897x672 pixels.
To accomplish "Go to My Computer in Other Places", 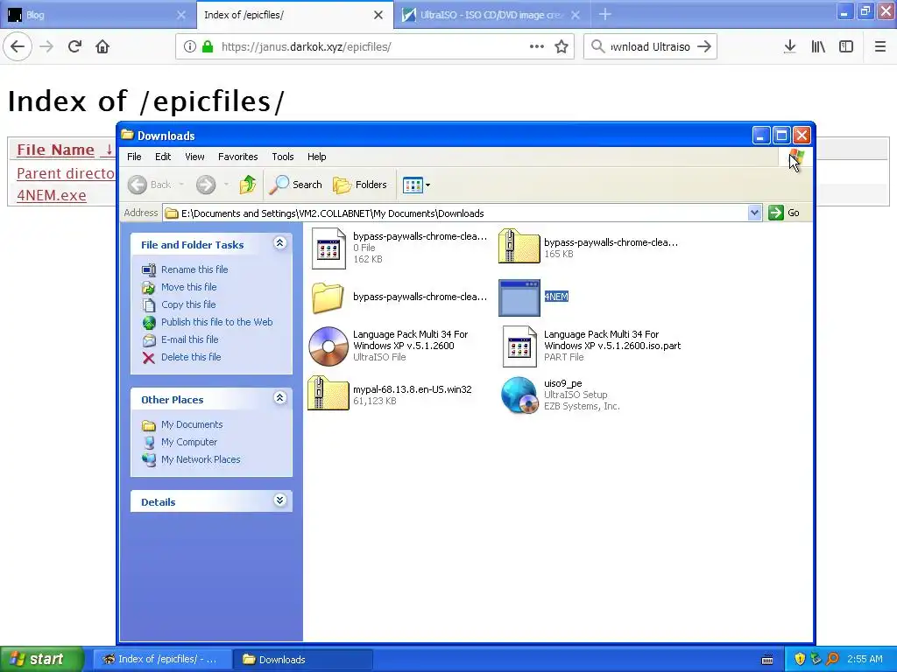I will (x=189, y=442).
